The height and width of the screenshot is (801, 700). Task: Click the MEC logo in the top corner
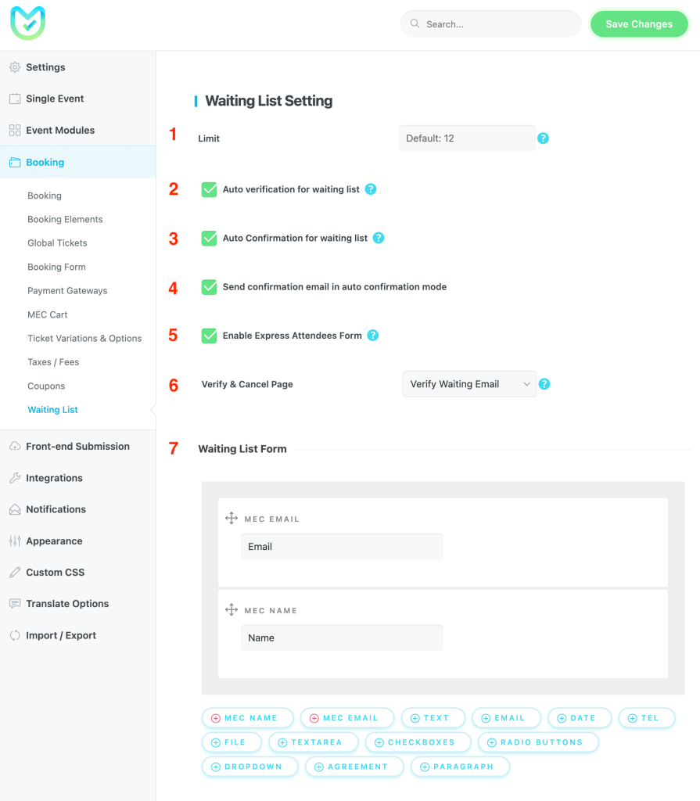tap(28, 23)
